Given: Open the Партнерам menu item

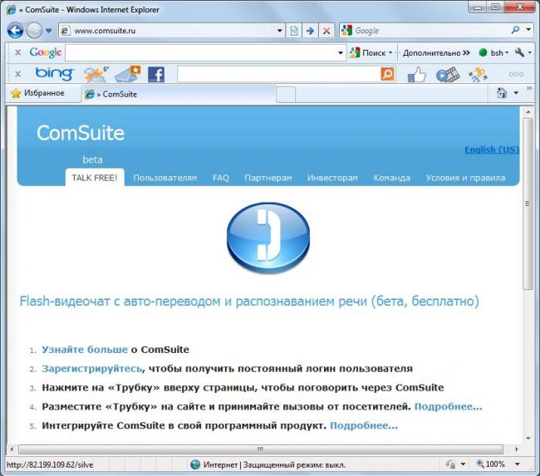Looking at the screenshot, I should point(268,178).
